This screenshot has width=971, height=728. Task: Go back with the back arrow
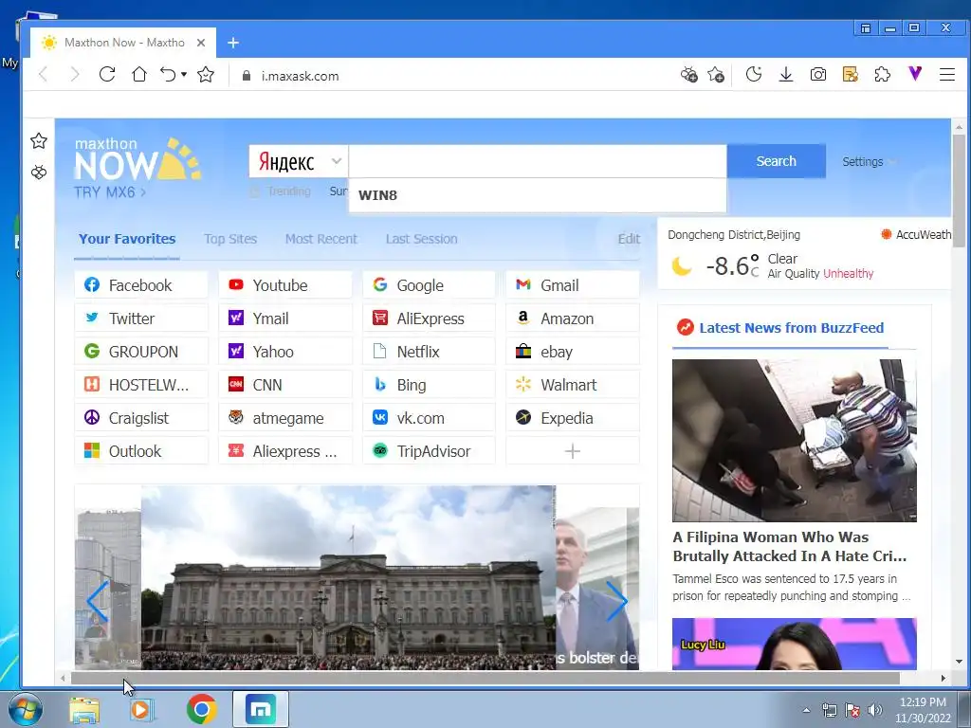tap(43, 75)
